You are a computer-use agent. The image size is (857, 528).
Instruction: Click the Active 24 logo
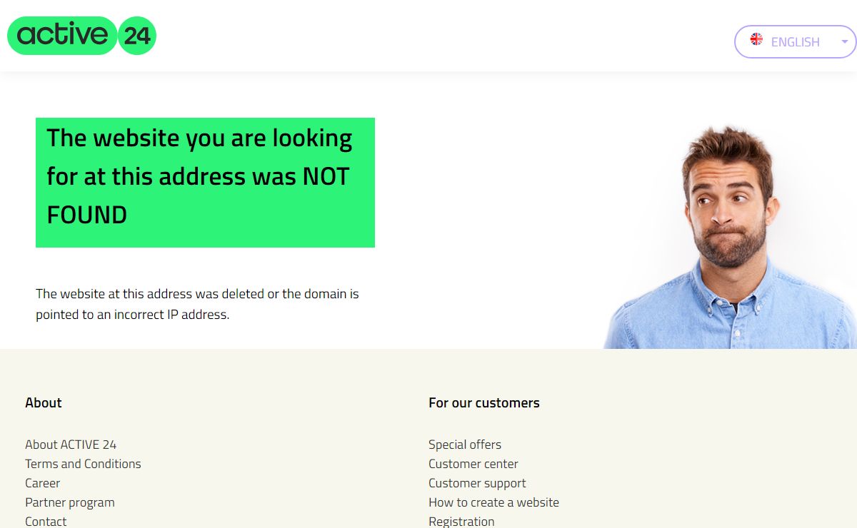tap(81, 36)
